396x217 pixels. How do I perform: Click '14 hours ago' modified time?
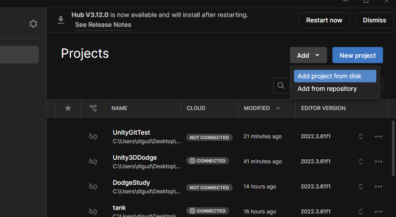click(x=260, y=187)
